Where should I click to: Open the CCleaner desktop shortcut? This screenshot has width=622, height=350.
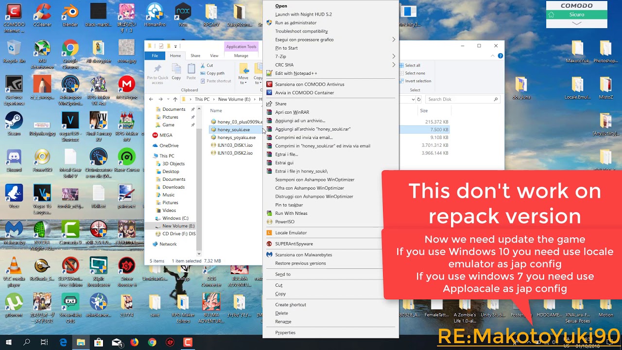42,14
